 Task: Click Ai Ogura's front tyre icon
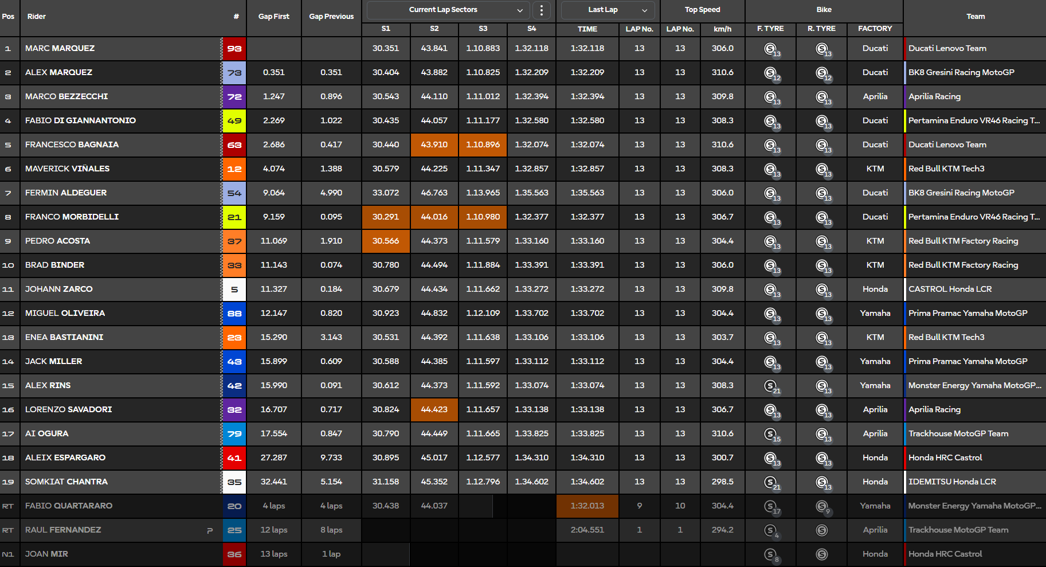tap(771, 434)
